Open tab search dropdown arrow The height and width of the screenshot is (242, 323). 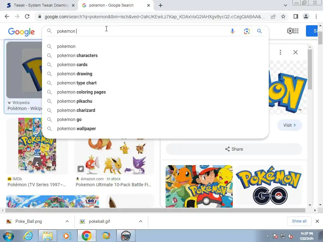pyautogui.click(x=285, y=5)
